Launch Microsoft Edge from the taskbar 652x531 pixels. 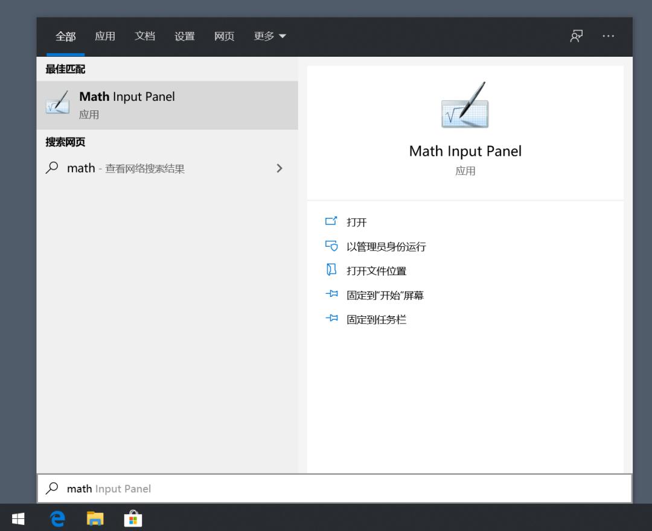click(x=57, y=518)
